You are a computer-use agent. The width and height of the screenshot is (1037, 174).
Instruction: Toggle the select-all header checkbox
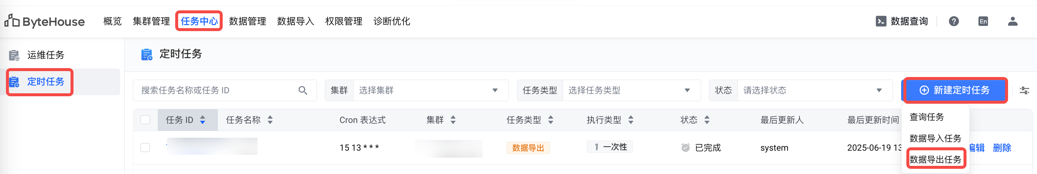coord(145,120)
